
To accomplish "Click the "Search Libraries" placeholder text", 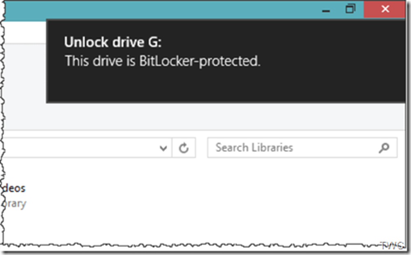I will coord(254,148).
